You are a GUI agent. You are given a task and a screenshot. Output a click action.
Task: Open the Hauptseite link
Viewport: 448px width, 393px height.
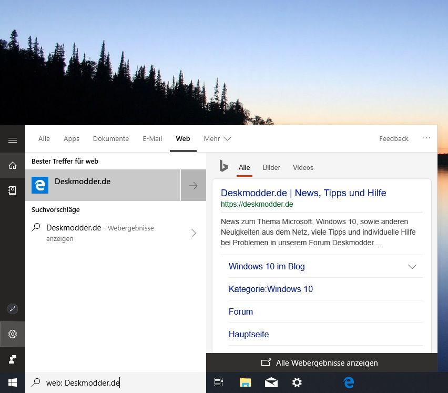click(x=249, y=334)
